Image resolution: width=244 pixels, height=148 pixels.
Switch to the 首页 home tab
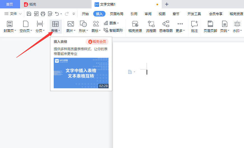[x=10, y=4]
